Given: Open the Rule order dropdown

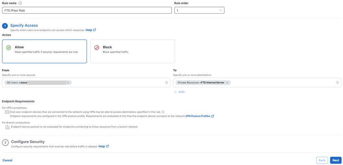Looking at the screenshot, I should tap(199, 11).
